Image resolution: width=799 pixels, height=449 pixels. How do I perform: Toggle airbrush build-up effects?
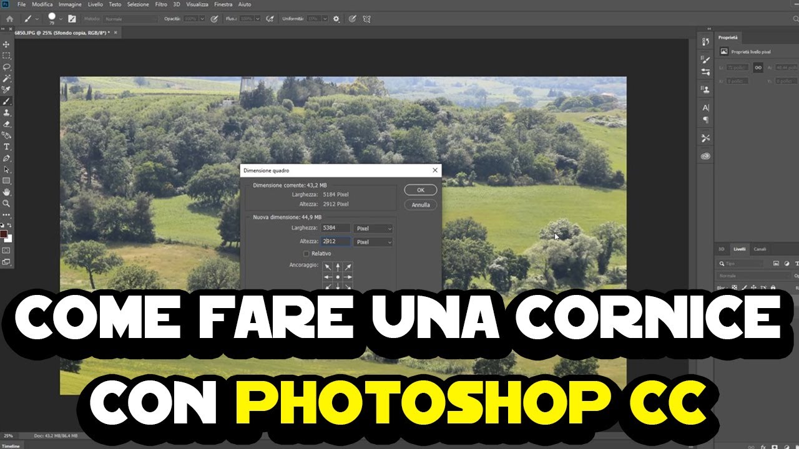pos(270,19)
